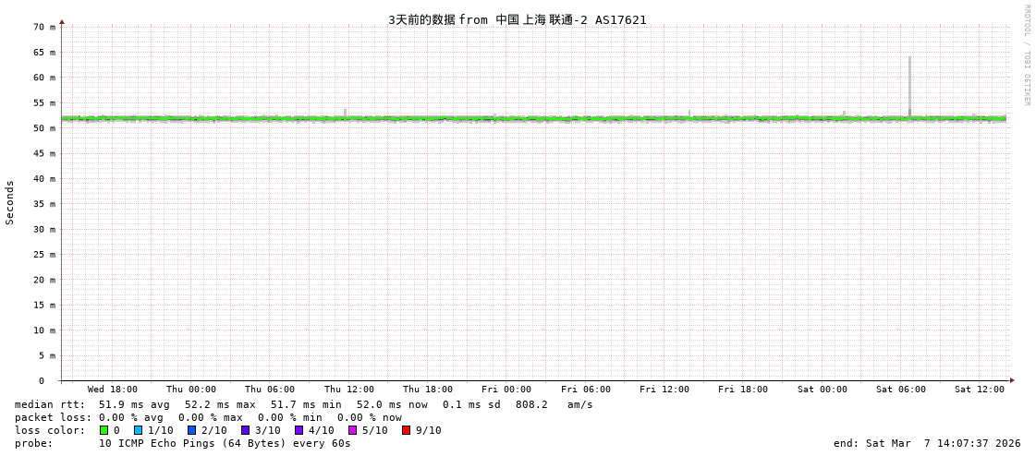Click the median rtt label
1036x456 pixels.
[x=50, y=404]
